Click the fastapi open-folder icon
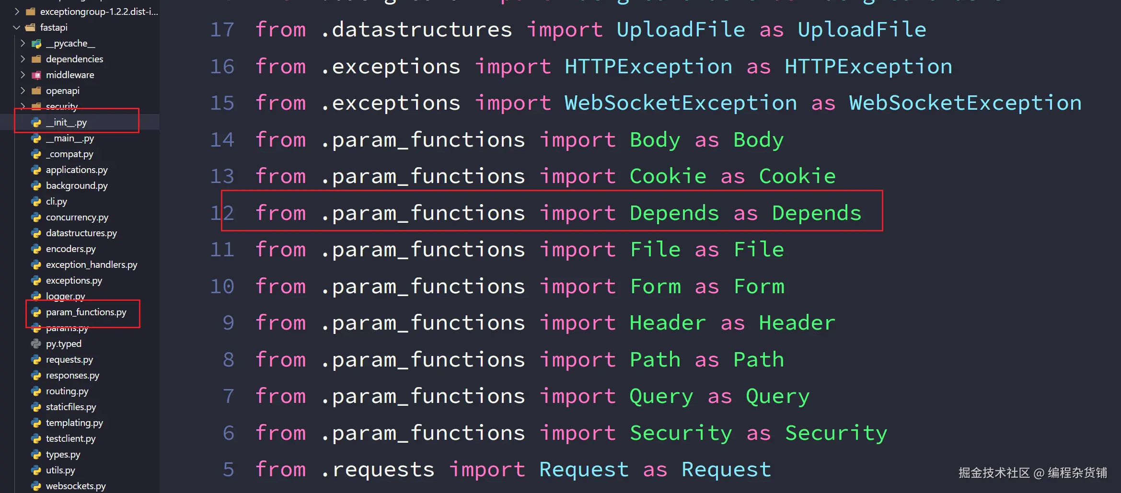Screen dimensions: 1121x493 (30, 28)
